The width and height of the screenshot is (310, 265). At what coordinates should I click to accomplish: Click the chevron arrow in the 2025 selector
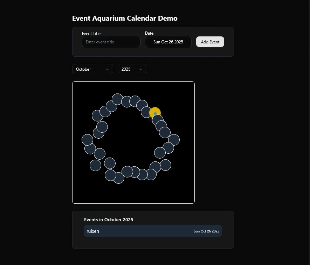click(141, 69)
